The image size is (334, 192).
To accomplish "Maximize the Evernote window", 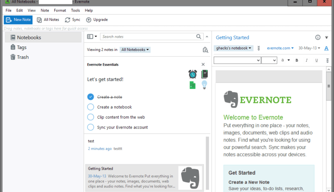I will (x=310, y=2).
